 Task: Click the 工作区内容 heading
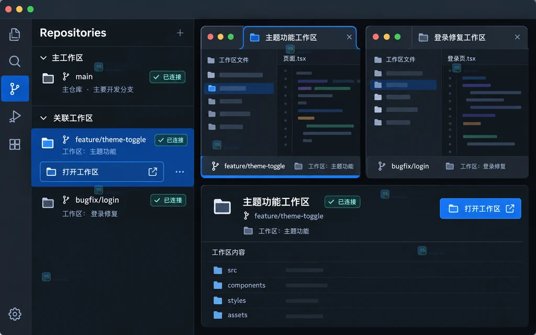coord(228,253)
